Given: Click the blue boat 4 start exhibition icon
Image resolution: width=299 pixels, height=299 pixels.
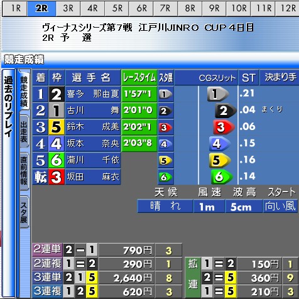Looking at the screenshot, I should tap(165, 144).
